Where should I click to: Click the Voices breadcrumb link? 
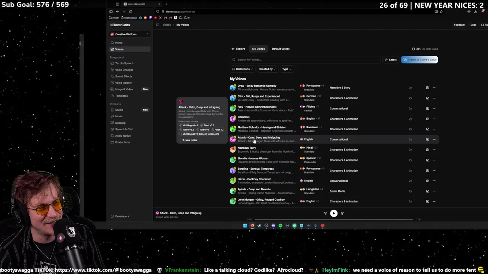tap(167, 25)
